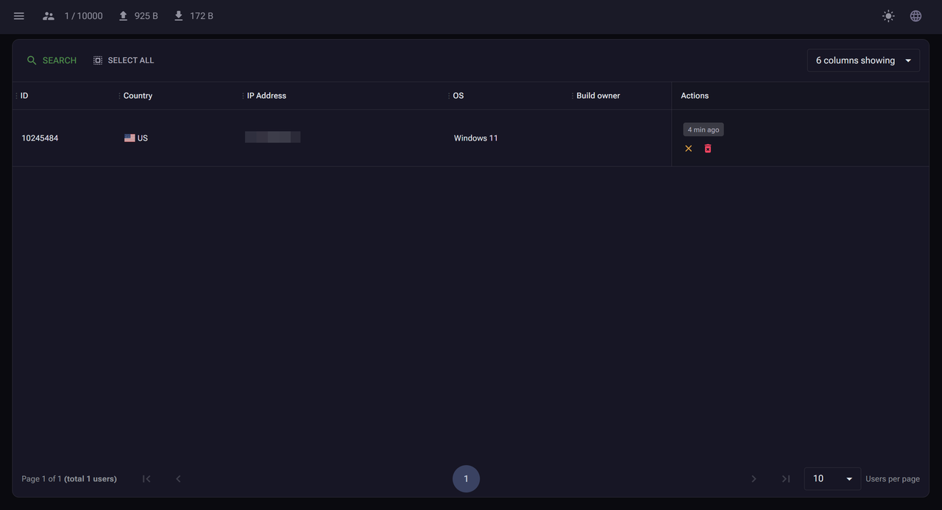Click the download traffic icon
Screen dimensions: 942x510
click(x=179, y=16)
